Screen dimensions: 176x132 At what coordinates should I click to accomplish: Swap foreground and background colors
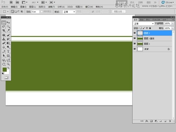click(x=8, y=68)
